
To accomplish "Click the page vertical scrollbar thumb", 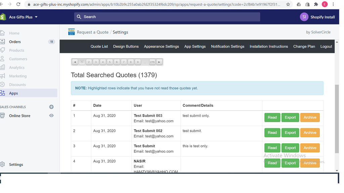I will [x=337, y=119].
